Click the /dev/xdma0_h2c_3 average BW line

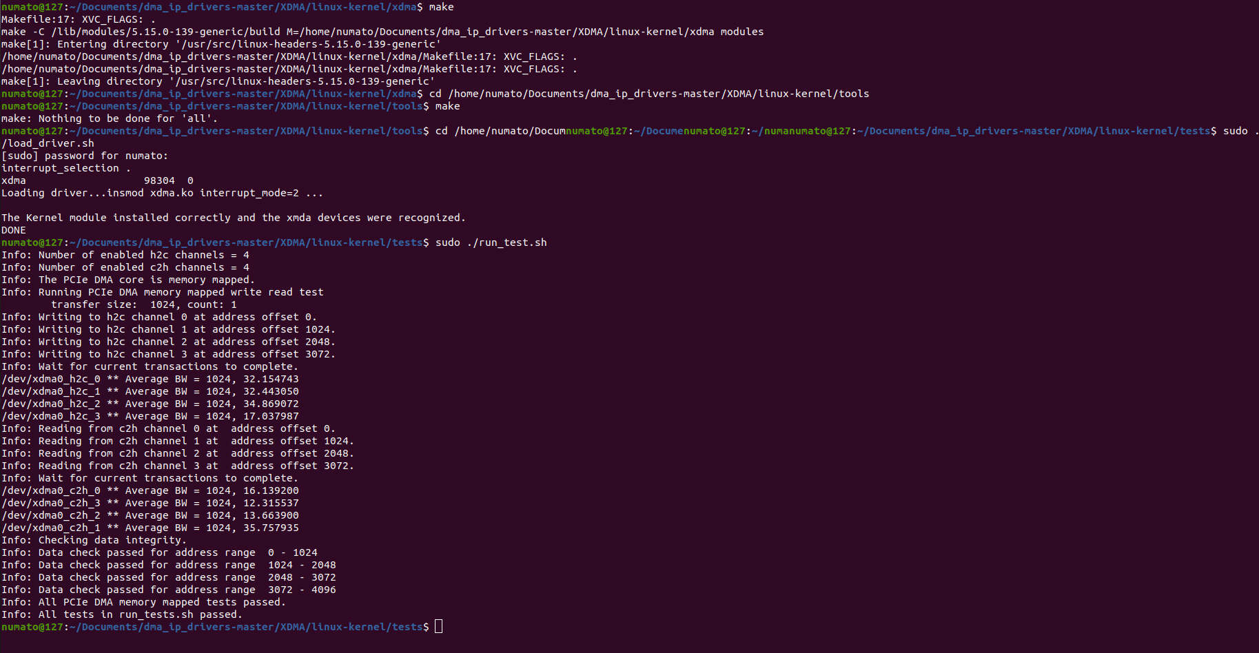[x=150, y=416]
